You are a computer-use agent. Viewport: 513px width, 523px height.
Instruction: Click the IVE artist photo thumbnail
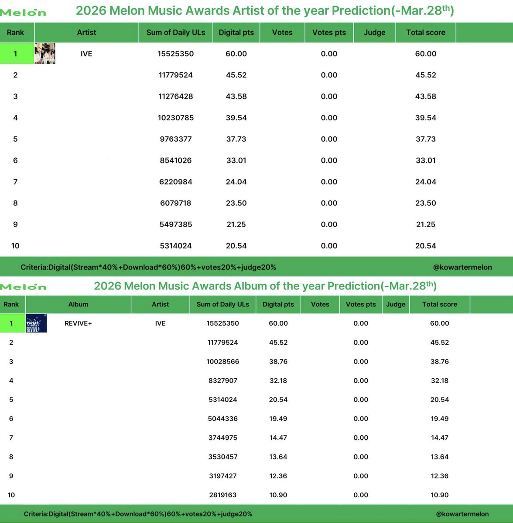45,54
